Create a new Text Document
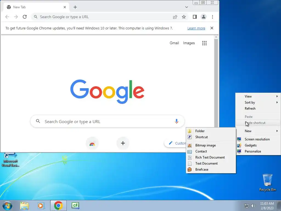Image resolution: width=281 pixels, height=211 pixels. [x=211, y=163]
